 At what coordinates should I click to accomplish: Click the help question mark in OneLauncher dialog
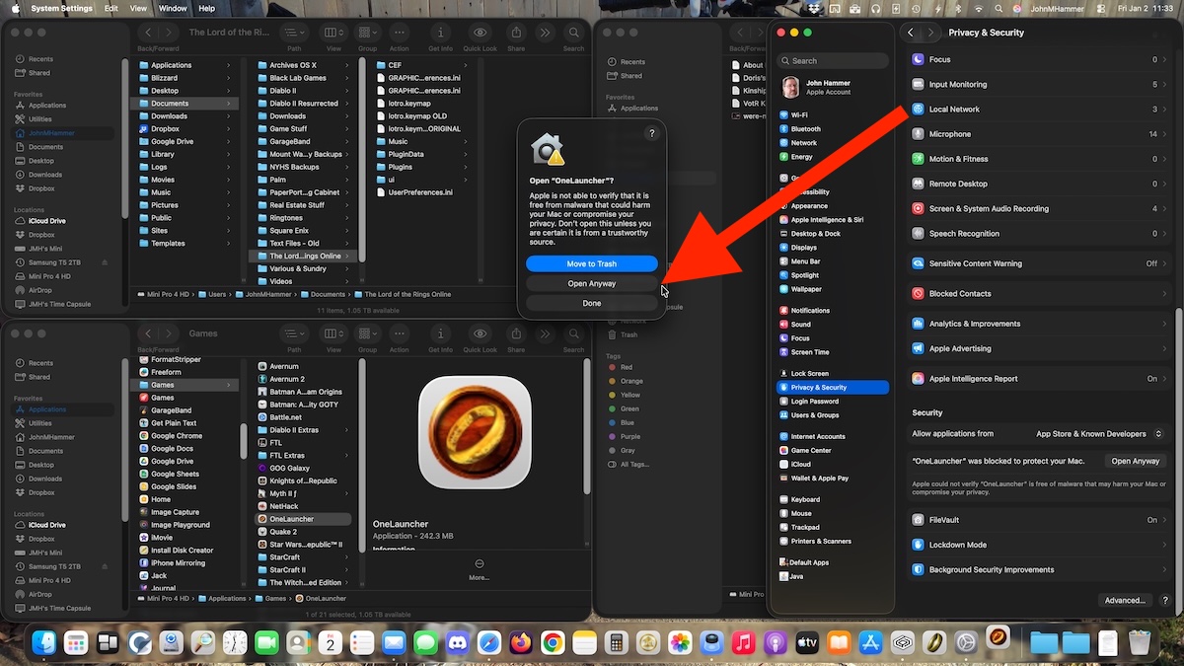point(651,133)
